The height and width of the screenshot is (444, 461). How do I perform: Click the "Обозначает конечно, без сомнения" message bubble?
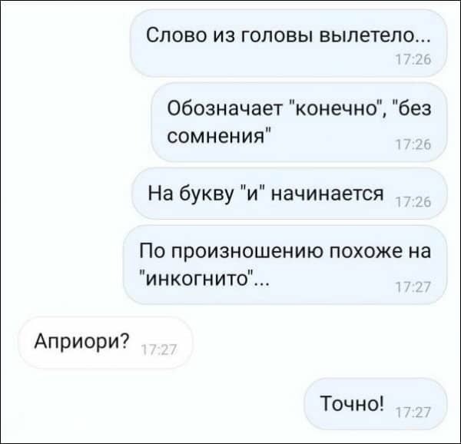[300, 122]
